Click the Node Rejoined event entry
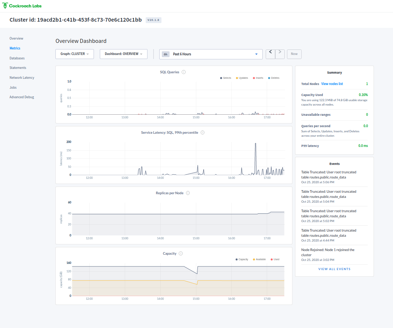The image size is (393, 328). 334,255
